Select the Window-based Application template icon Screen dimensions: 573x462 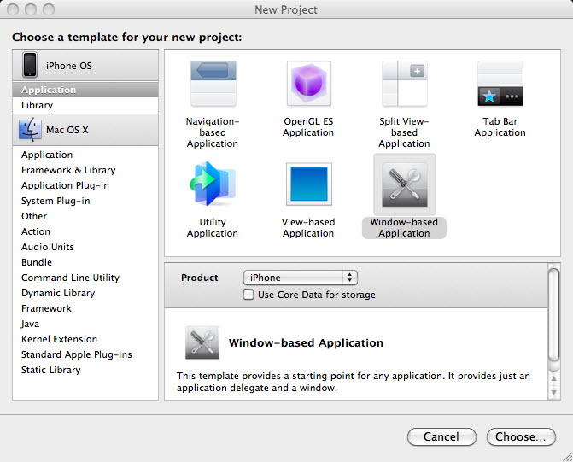(404, 184)
